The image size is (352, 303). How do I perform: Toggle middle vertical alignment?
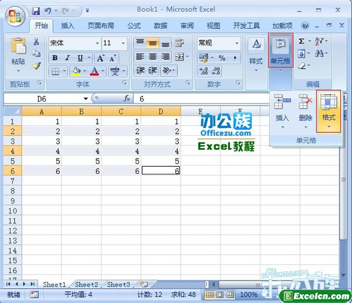(x=153, y=43)
